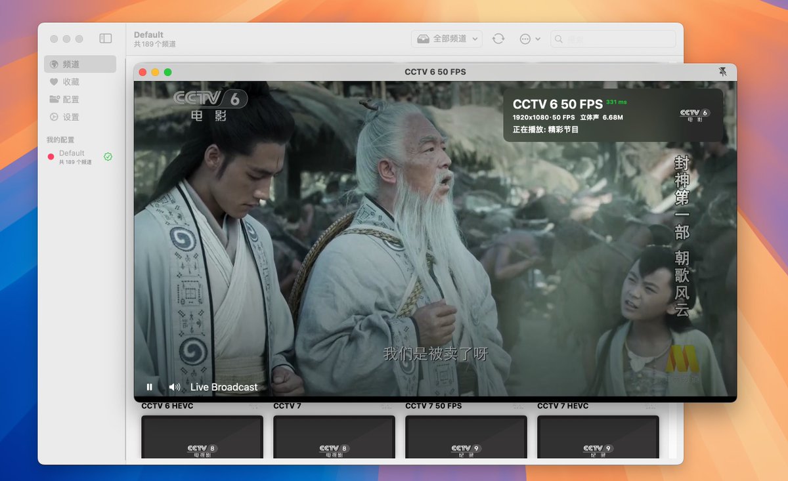The height and width of the screenshot is (481, 788).
Task: Click the CCTV 6 logo in info panel
Action: [x=695, y=115]
